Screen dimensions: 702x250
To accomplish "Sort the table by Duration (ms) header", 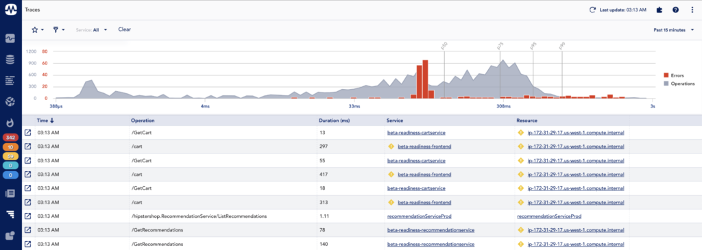I will pos(334,121).
